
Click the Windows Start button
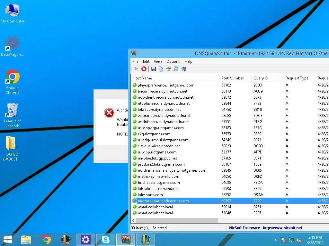click(8, 240)
